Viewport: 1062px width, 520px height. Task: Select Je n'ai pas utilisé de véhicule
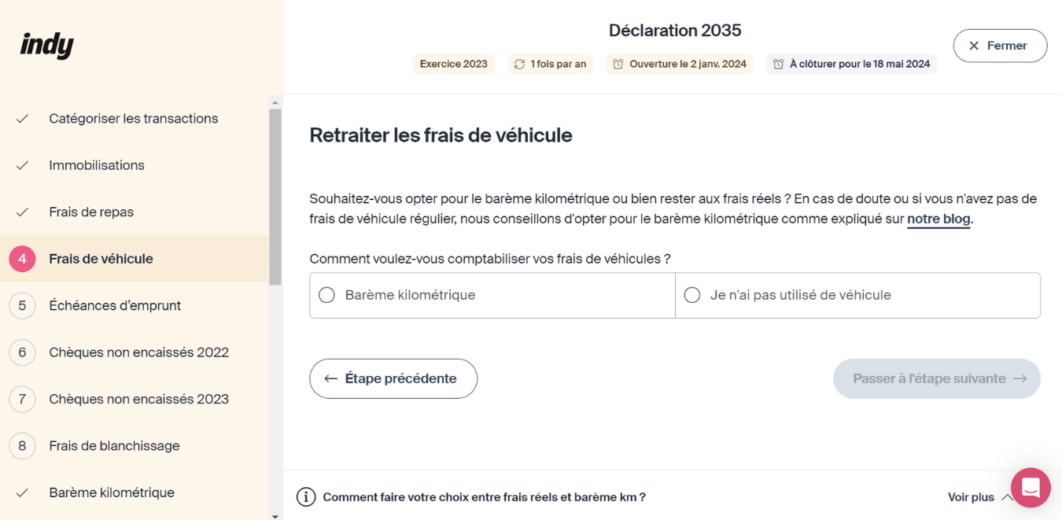[x=692, y=296]
